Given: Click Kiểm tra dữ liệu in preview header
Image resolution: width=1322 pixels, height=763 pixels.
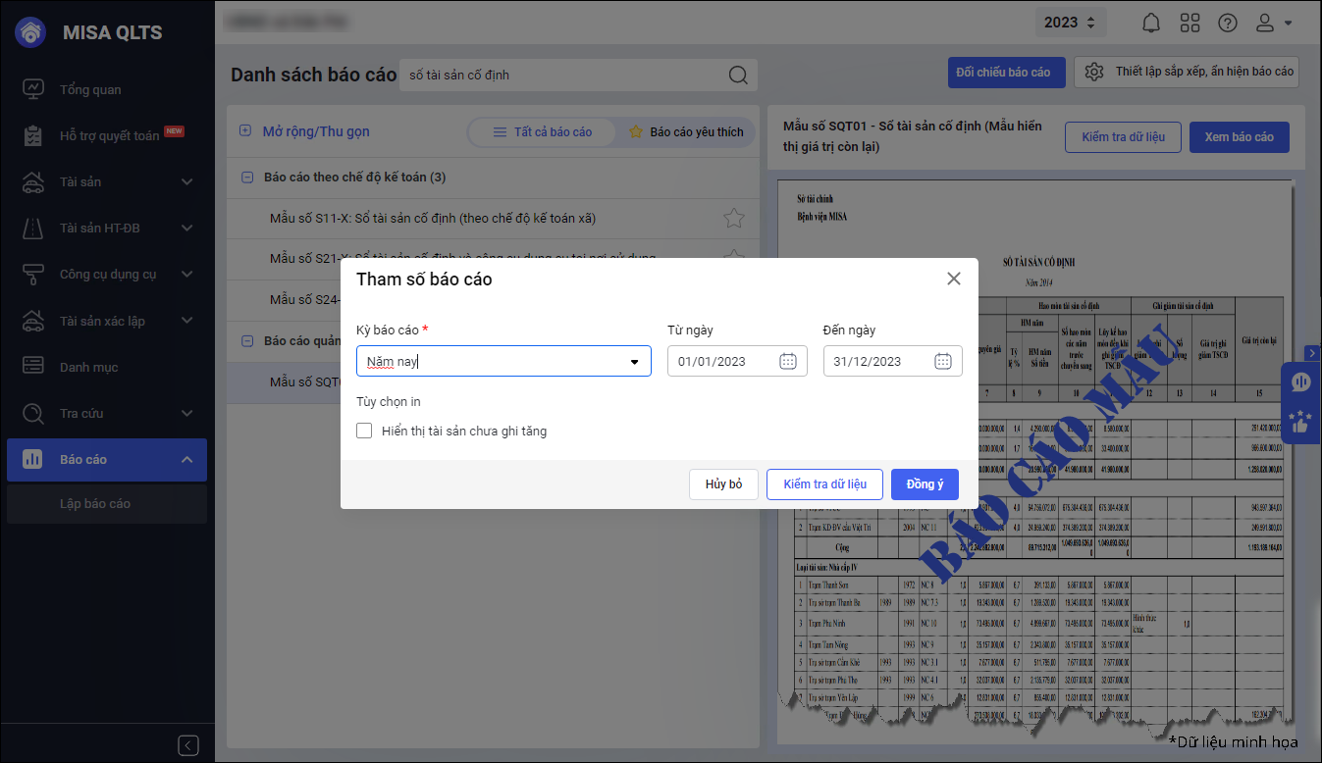Looking at the screenshot, I should [1123, 137].
